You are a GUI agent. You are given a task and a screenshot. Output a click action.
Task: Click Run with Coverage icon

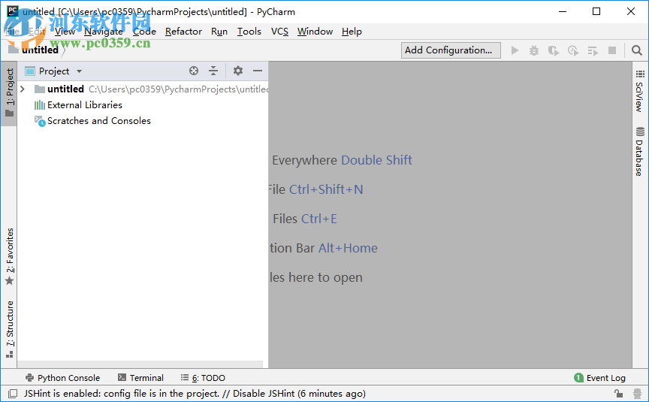pyautogui.click(x=554, y=50)
